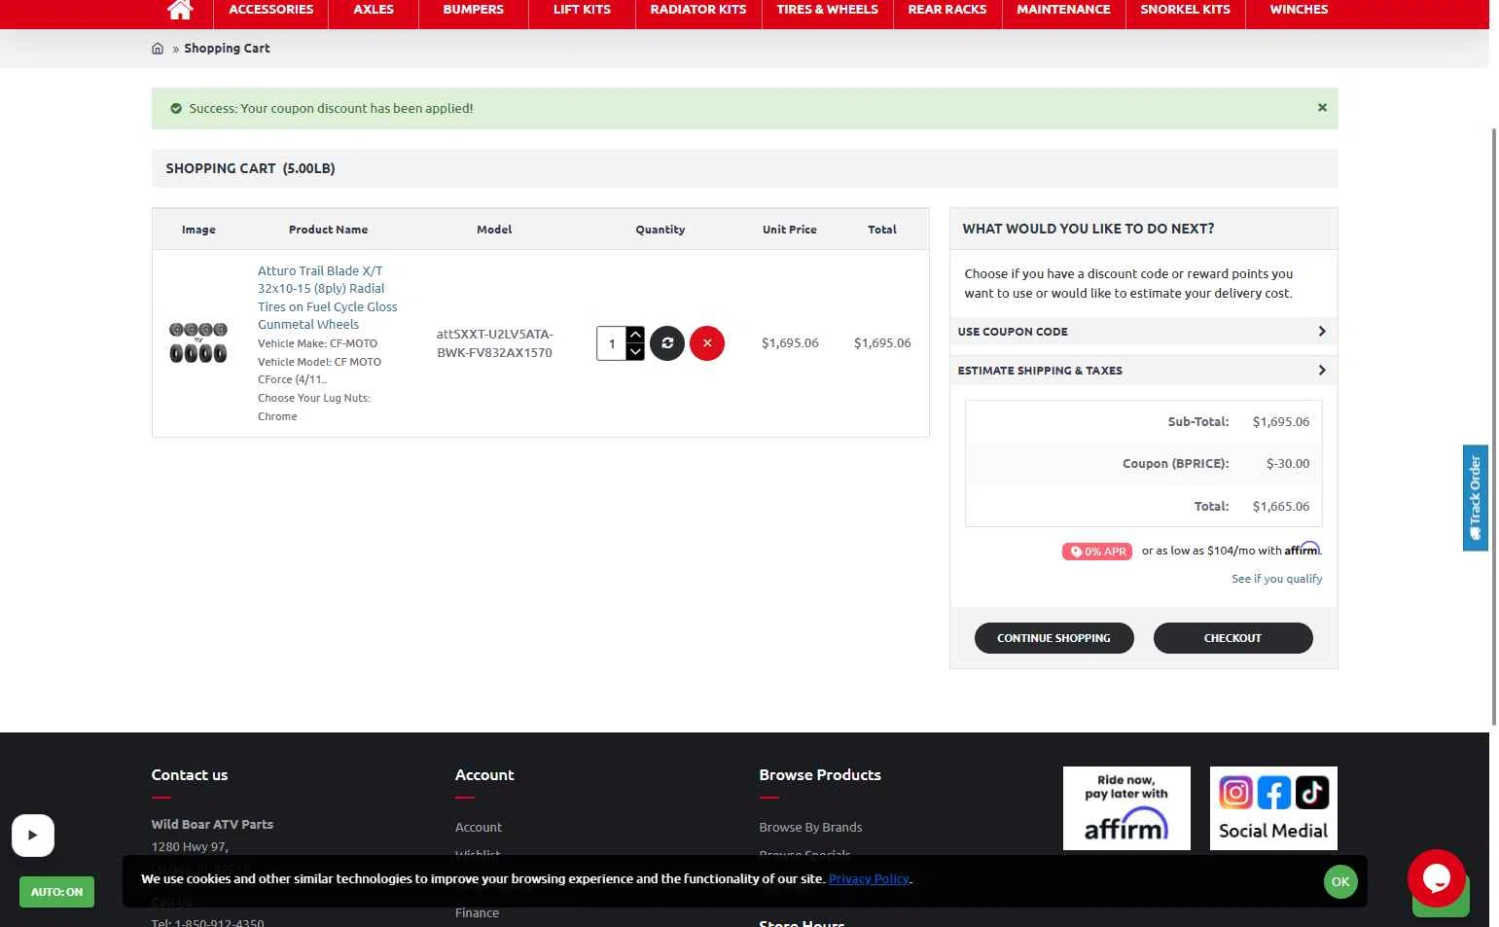Open the Atturo Trail Blade X/T product link
This screenshot has width=1499, height=927.
point(327,298)
